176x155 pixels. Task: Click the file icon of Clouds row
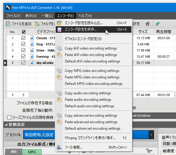coord(32,38)
